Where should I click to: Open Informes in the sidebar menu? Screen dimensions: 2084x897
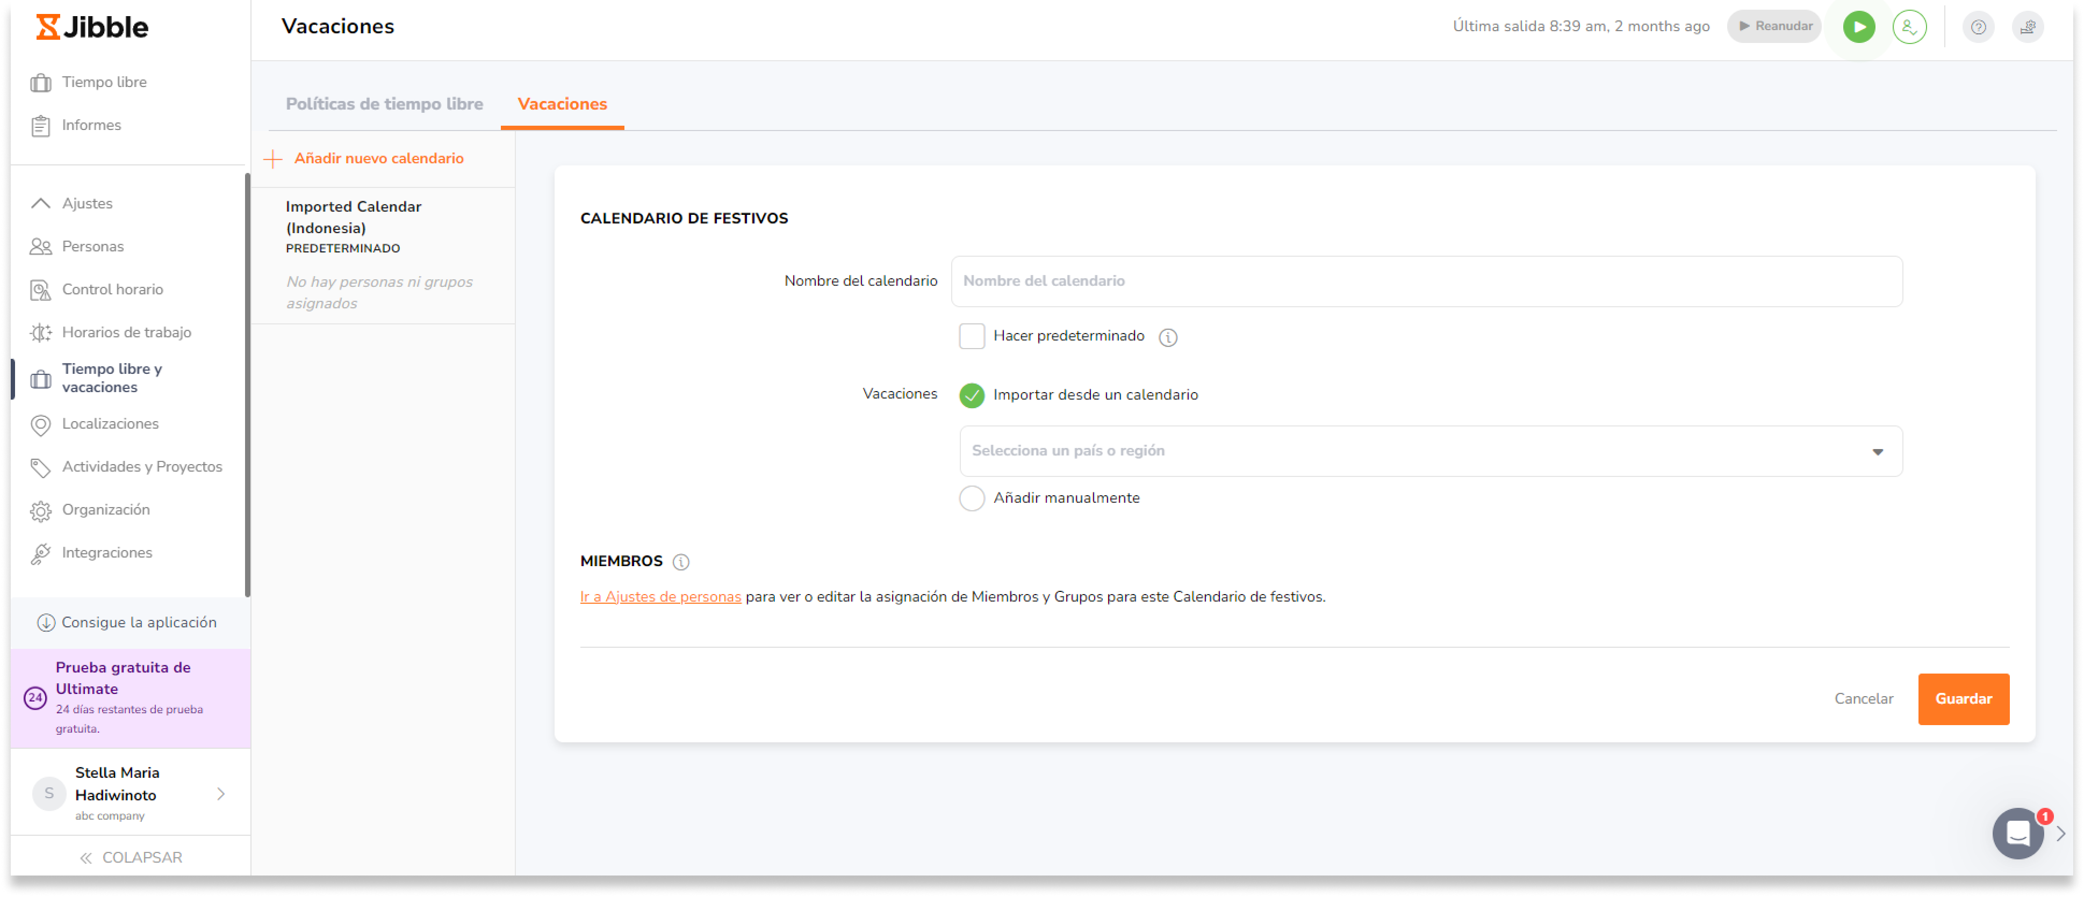pos(91,125)
